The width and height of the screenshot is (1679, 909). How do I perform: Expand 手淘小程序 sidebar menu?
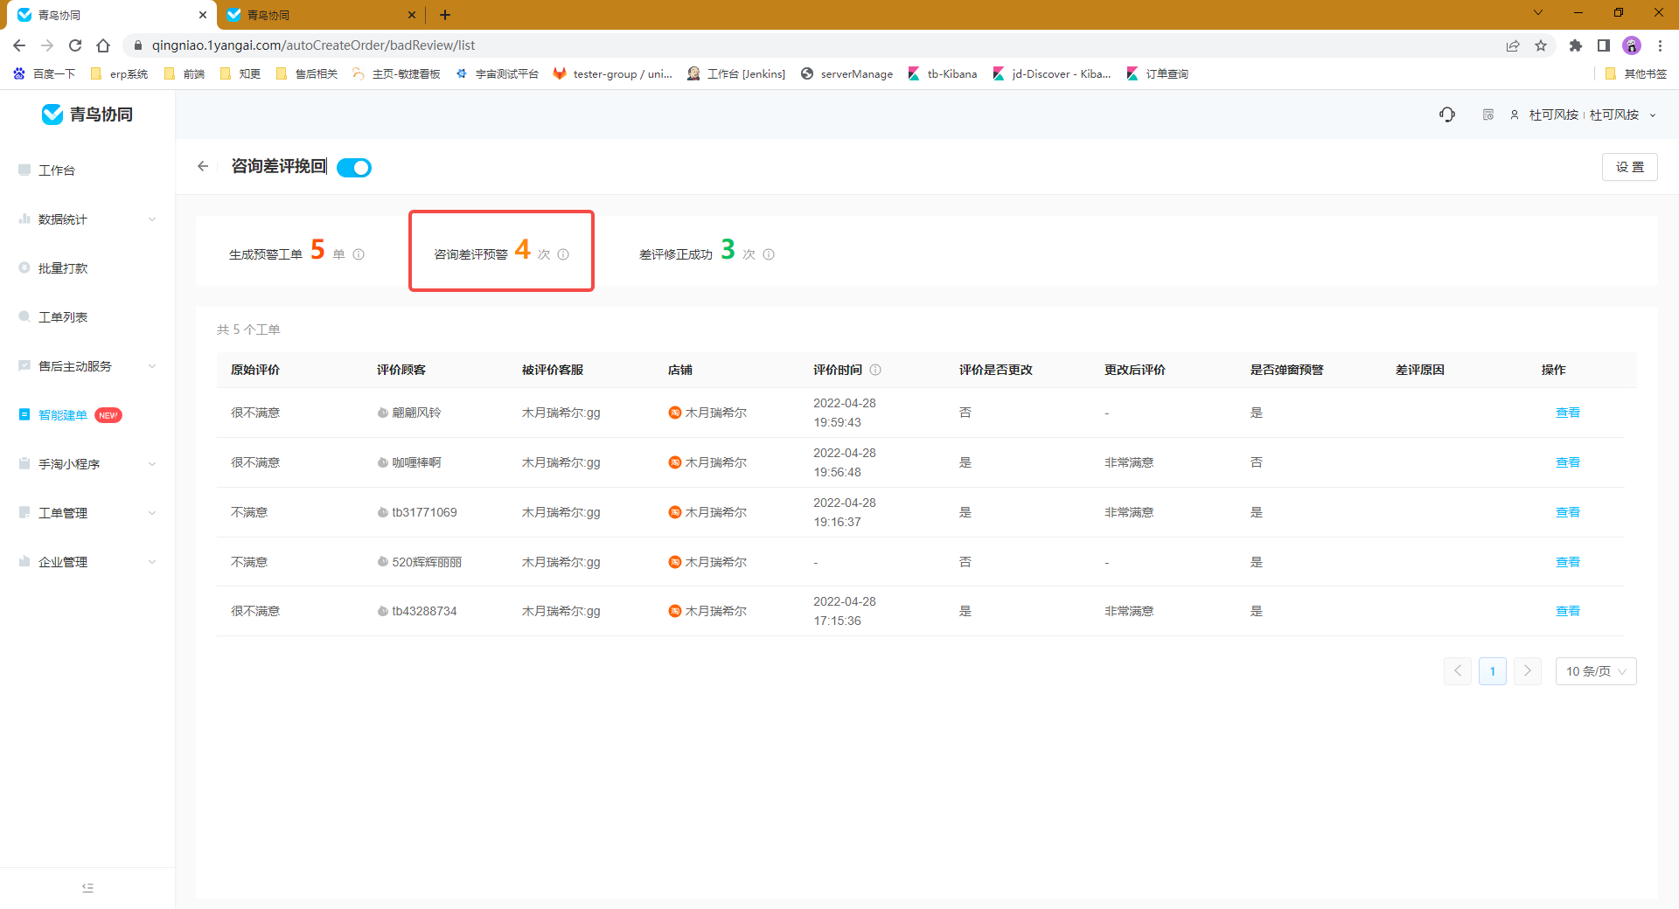click(87, 464)
